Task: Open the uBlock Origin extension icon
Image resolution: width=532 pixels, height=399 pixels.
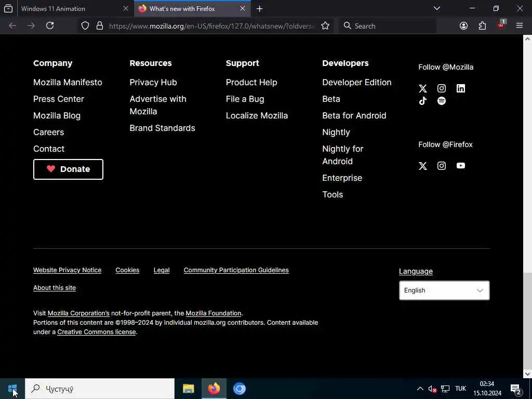Action: click(x=501, y=25)
